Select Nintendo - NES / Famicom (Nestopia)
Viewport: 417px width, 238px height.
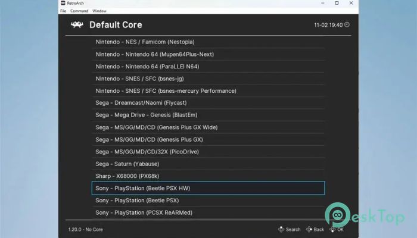(208, 42)
